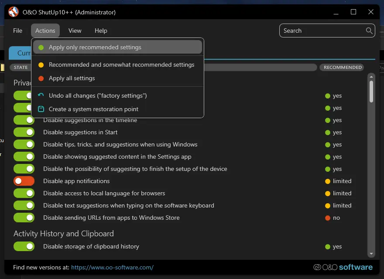Image resolution: width=384 pixels, height=279 pixels.
Task: Open the View menu
Action: click(75, 31)
